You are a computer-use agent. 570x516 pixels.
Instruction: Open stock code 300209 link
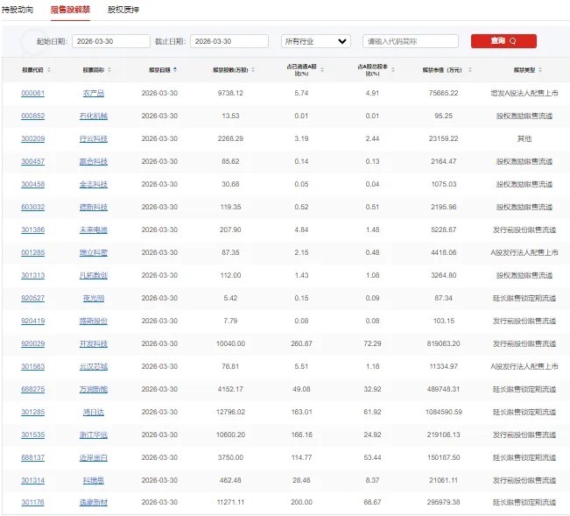32,138
